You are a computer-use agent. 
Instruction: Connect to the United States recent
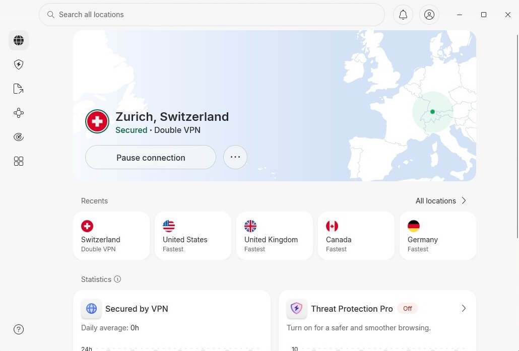(193, 236)
